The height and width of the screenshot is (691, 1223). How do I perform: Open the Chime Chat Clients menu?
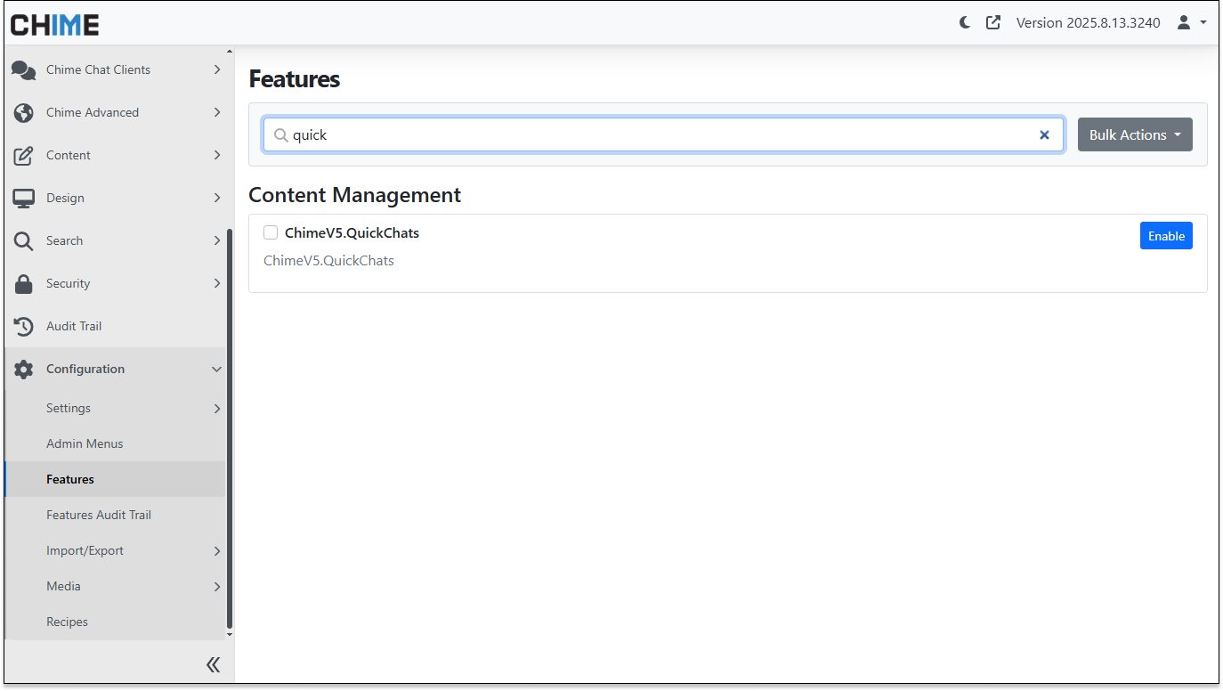pyautogui.click(x=116, y=69)
